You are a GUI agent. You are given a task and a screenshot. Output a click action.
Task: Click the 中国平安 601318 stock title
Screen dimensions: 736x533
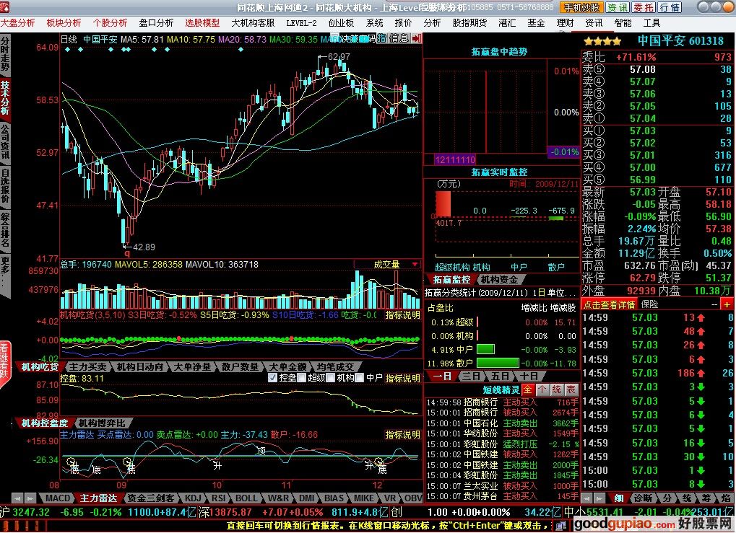680,41
